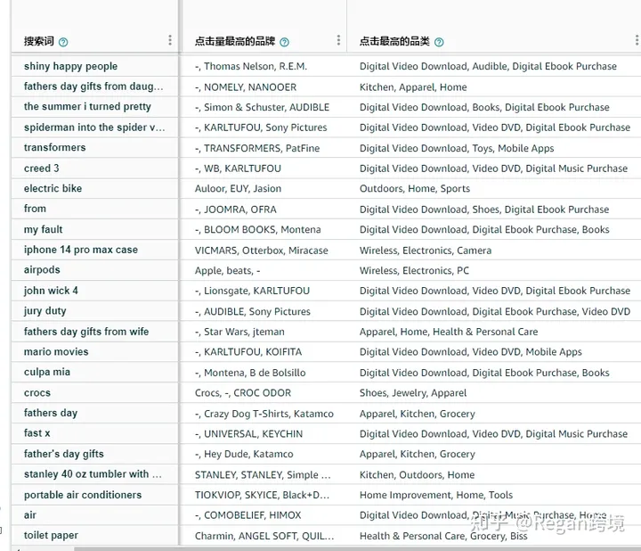
Task: Click brand cell 'TIOKVIOP, SKYICE, Black+D...'
Action: (x=262, y=495)
